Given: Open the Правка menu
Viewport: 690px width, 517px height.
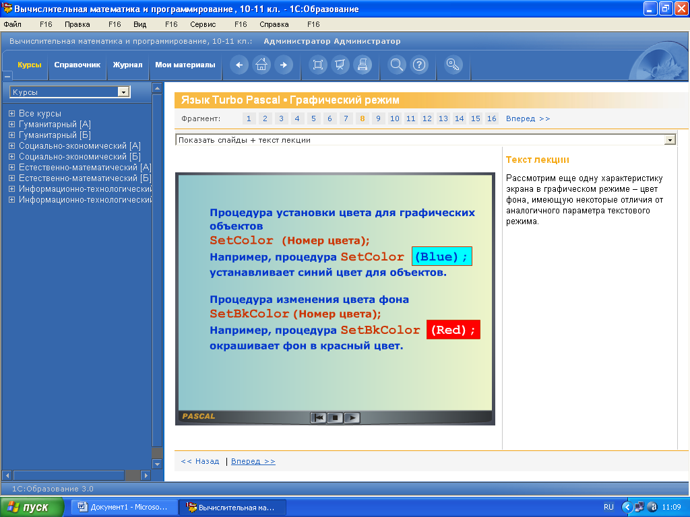Looking at the screenshot, I should point(77,24).
